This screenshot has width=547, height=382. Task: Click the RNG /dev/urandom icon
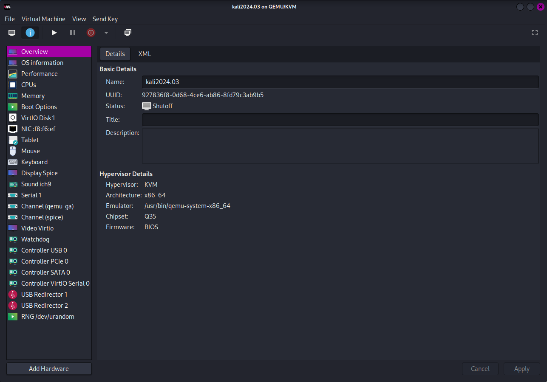[13, 317]
